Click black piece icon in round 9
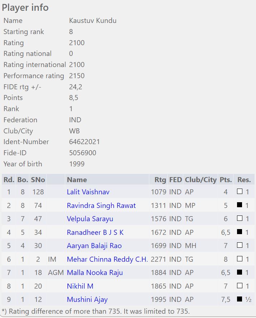256x318 pixels. pyautogui.click(x=240, y=299)
